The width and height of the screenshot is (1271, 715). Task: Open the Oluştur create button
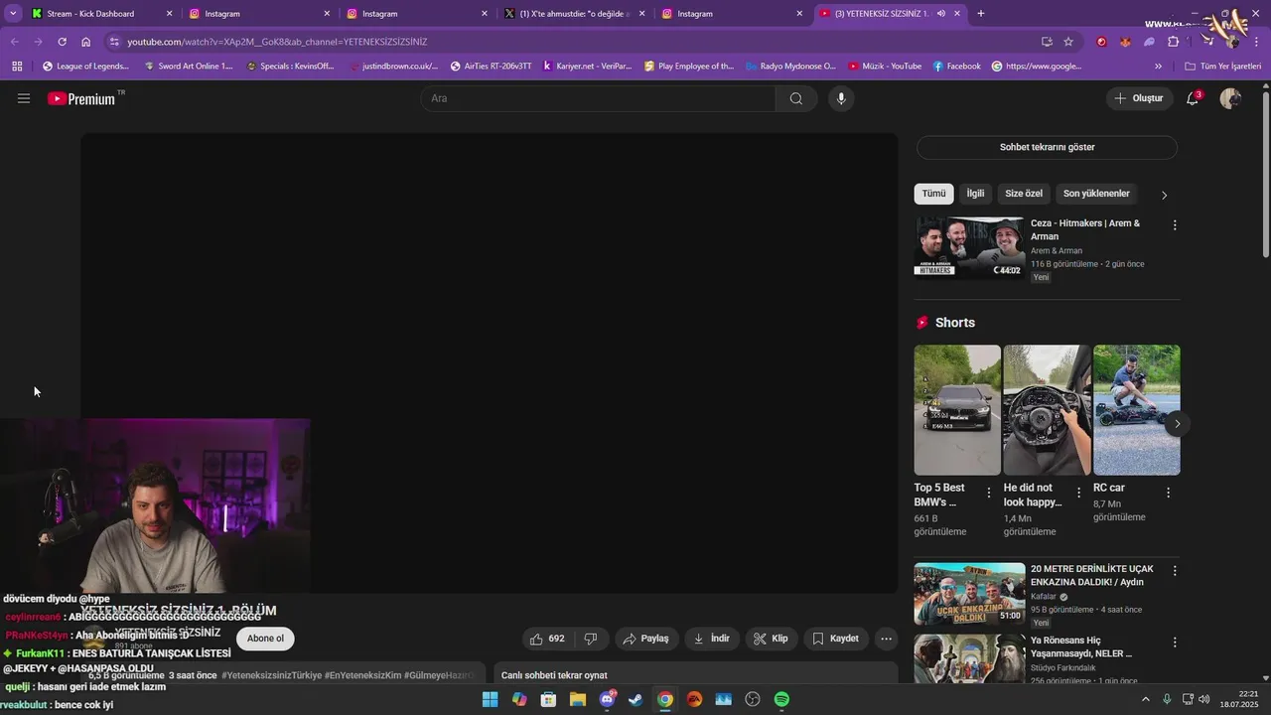(1138, 98)
